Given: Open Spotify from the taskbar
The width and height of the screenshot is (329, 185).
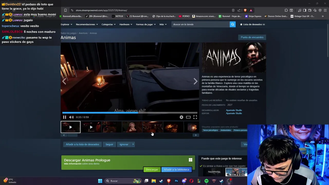Looking at the screenshot, I should click(x=206, y=181).
